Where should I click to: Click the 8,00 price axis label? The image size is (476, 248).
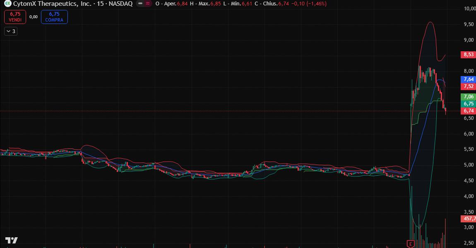coord(469,71)
